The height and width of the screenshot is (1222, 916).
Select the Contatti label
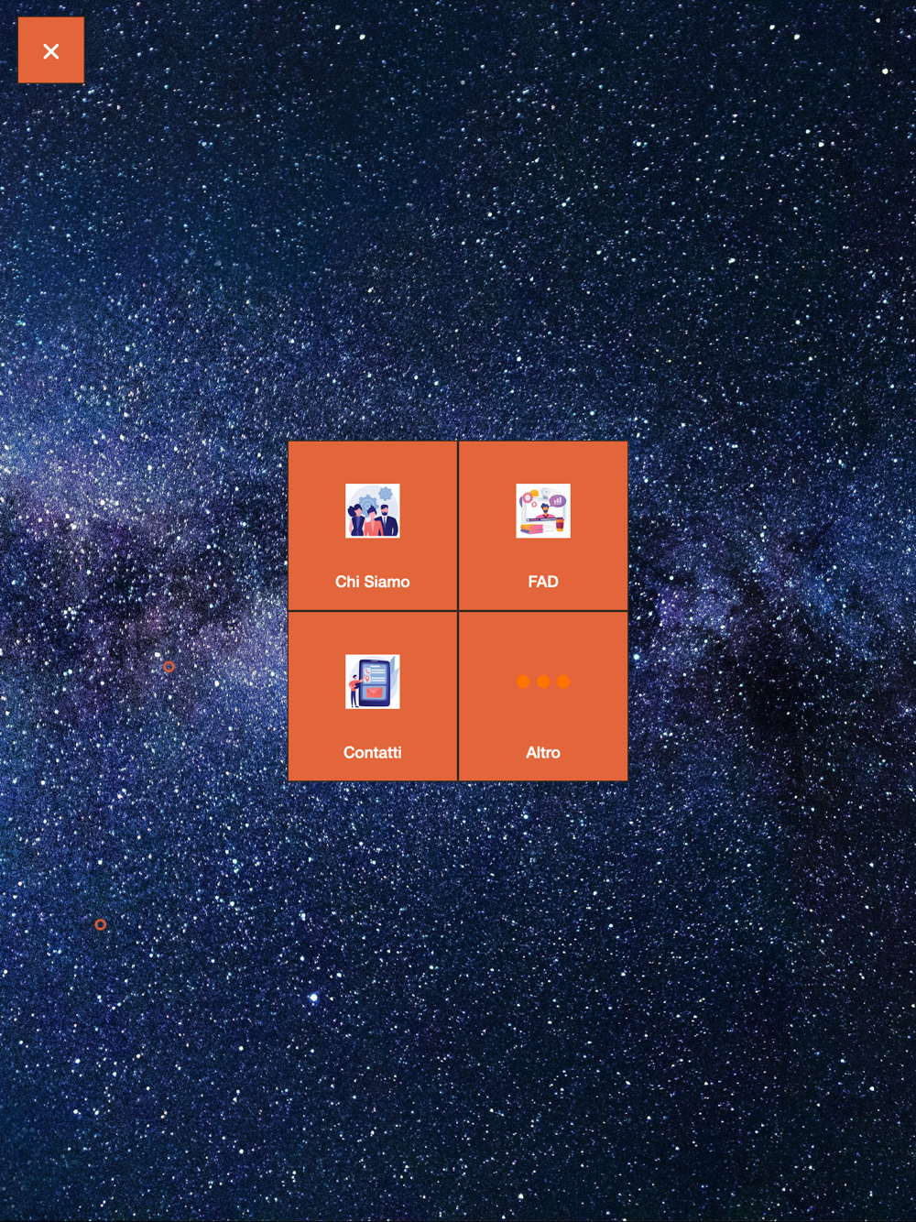click(x=373, y=752)
